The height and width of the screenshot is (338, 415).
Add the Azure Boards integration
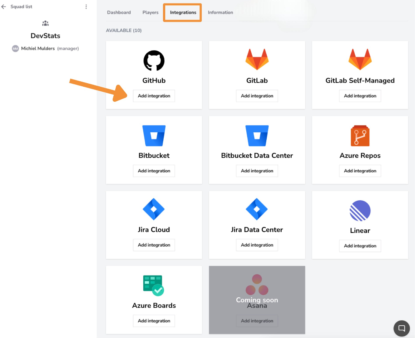point(154,321)
